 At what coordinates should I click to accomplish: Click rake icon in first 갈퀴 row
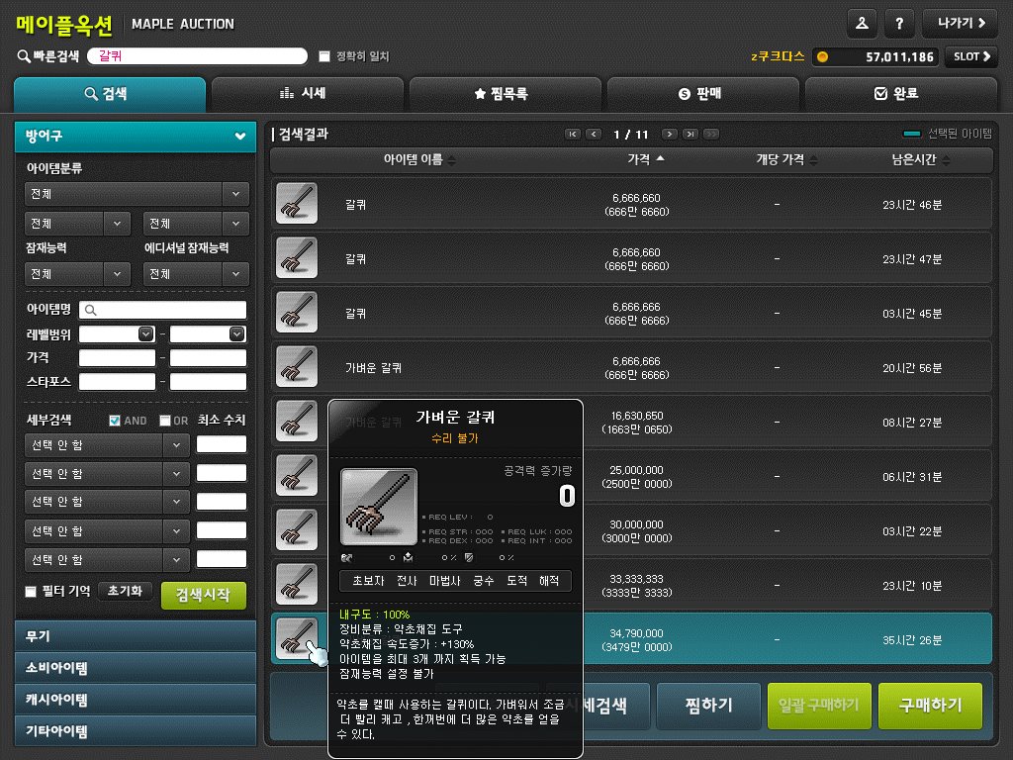(x=297, y=204)
